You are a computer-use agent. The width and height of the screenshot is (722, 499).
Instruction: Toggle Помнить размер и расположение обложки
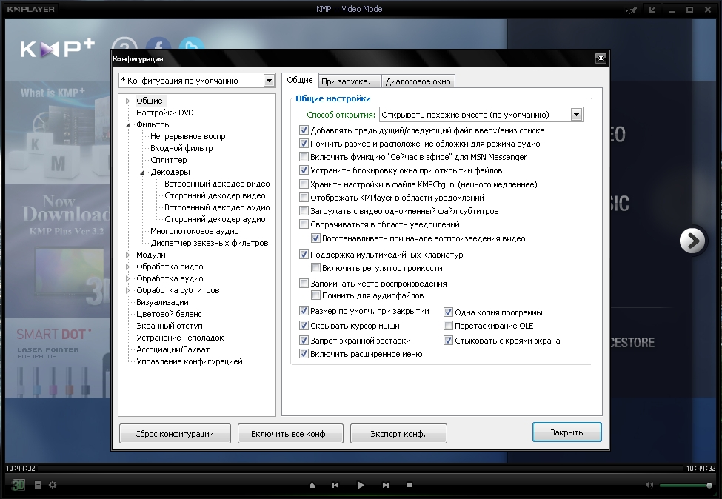point(304,144)
